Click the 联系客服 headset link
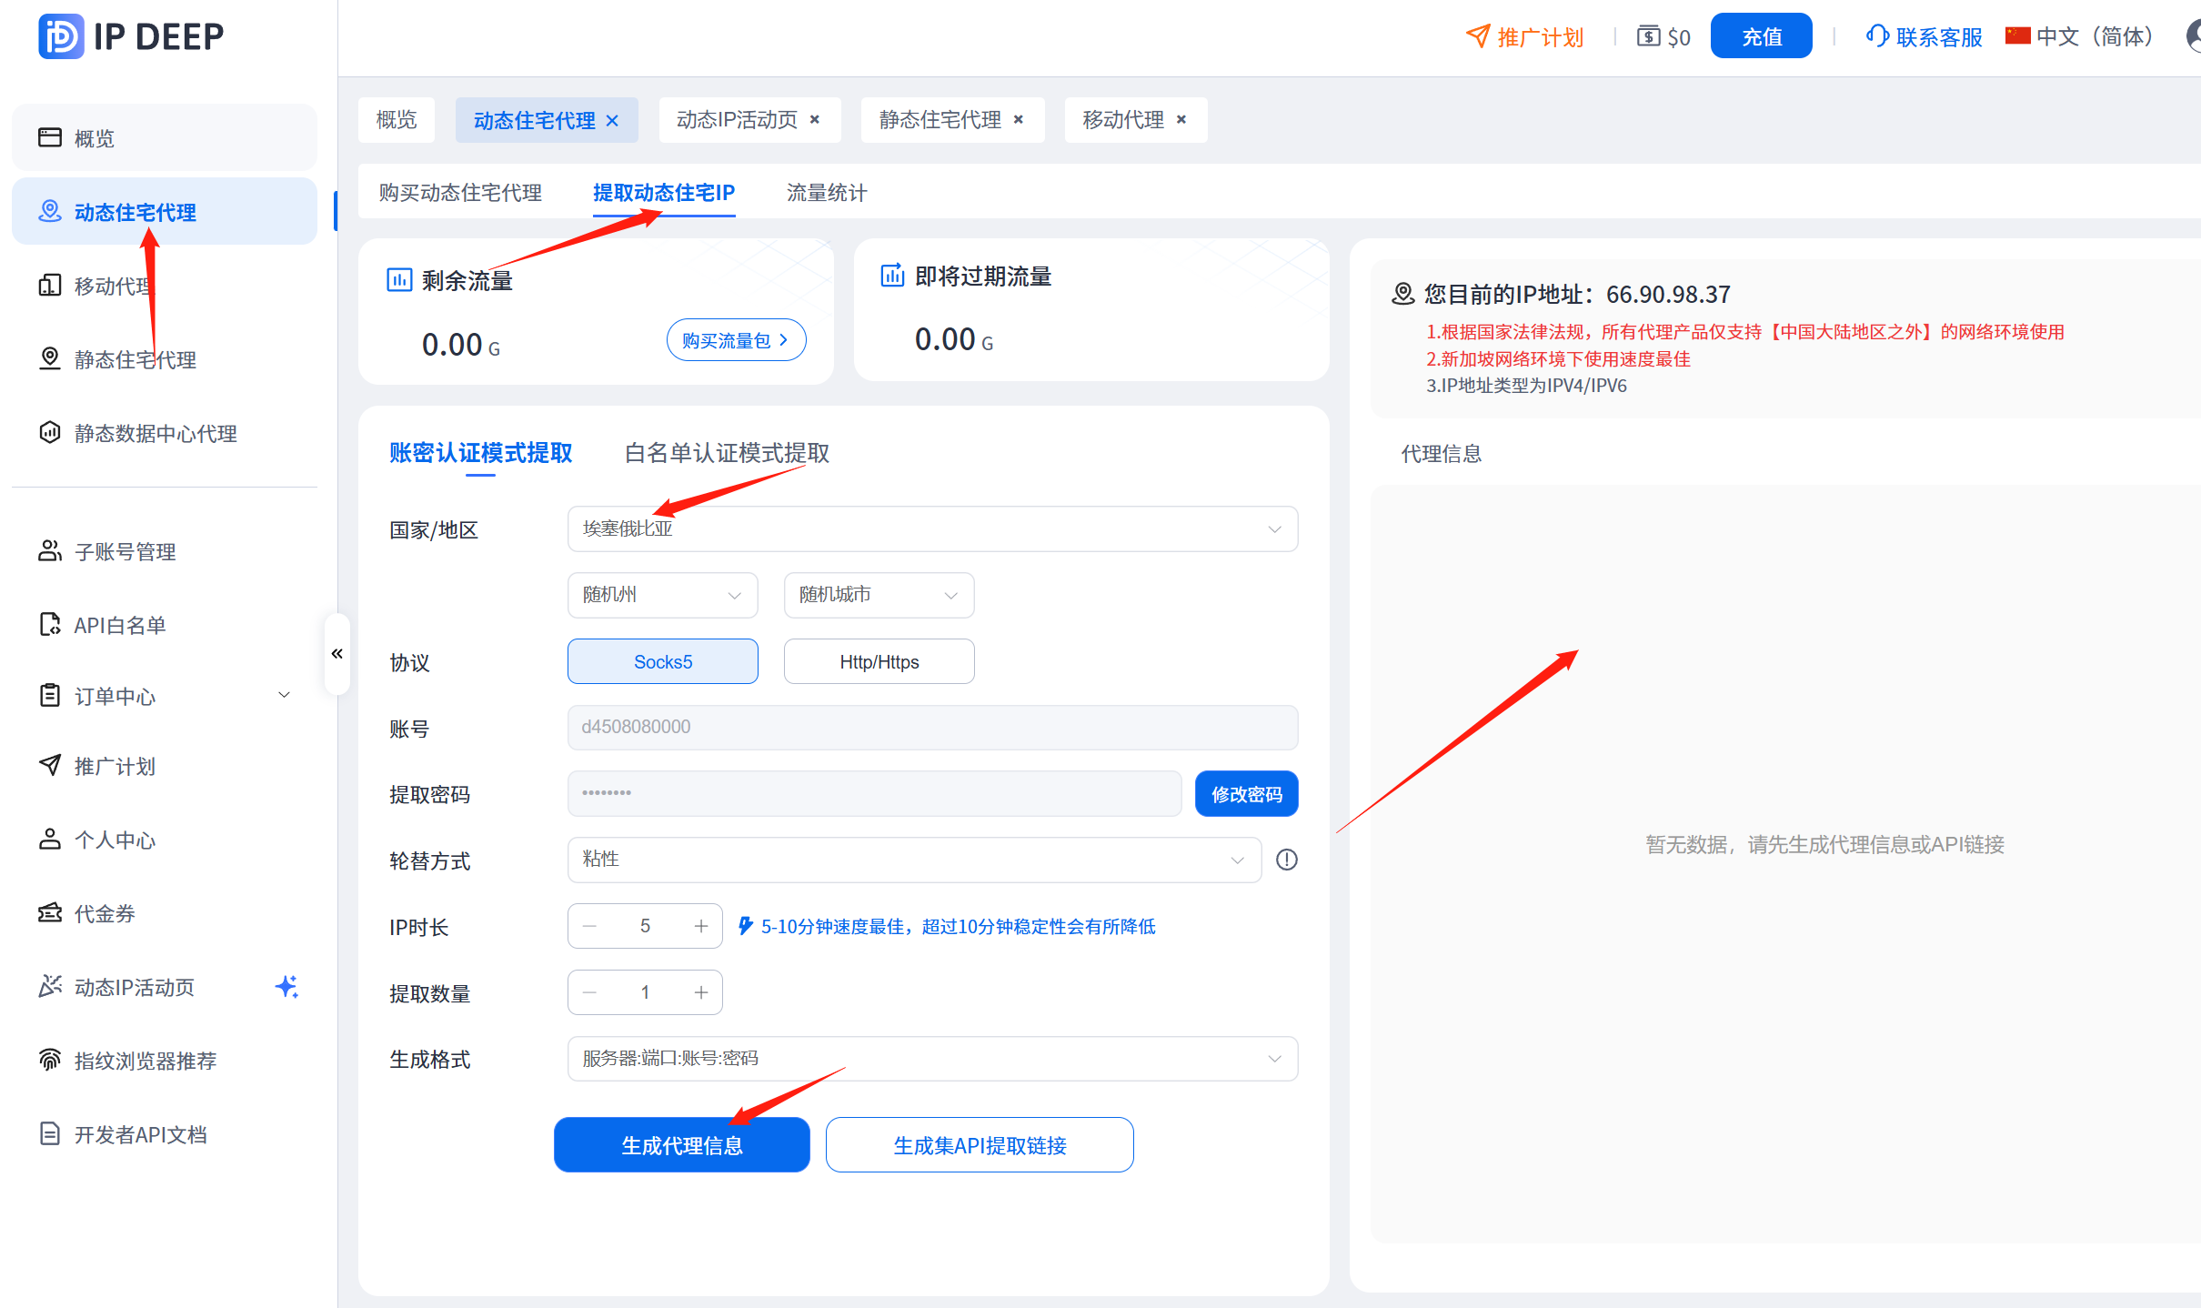Image resolution: width=2201 pixels, height=1308 pixels. tap(1925, 36)
